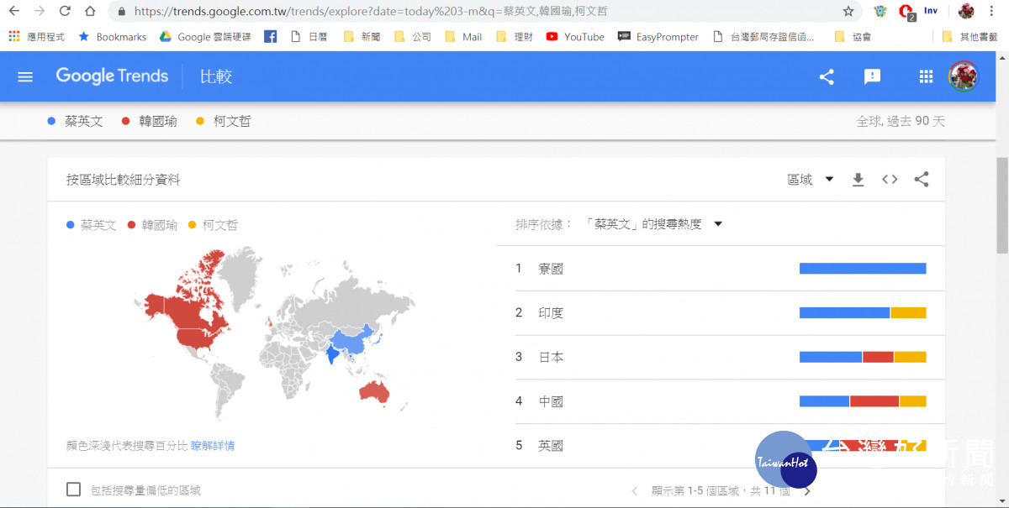Go to the previous page of regions
Screen dimensions: 1009x508
(x=635, y=491)
